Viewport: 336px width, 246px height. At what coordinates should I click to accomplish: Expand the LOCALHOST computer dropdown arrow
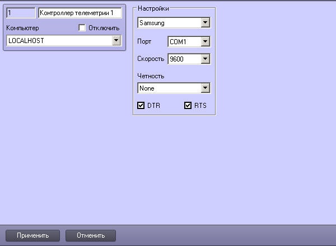pyautogui.click(x=116, y=40)
